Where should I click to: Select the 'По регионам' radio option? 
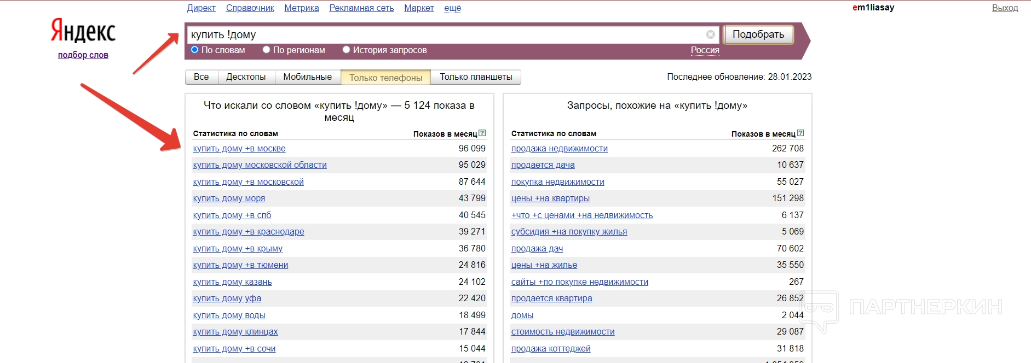point(267,50)
